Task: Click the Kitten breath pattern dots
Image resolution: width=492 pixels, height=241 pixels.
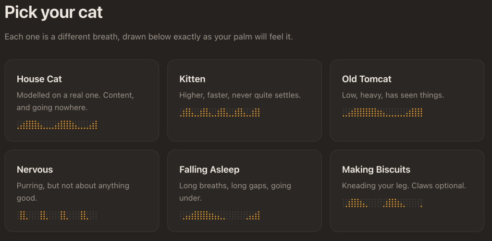Action: [x=220, y=112]
